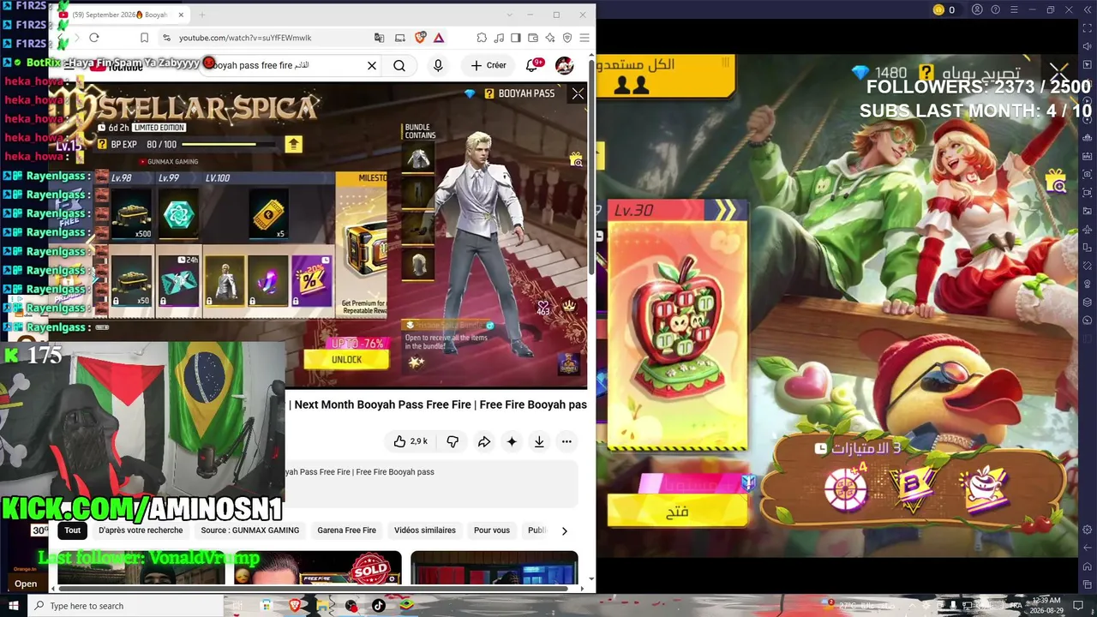
Task: Open the Leo AI sparkle icon in toolbar
Action: point(550,38)
